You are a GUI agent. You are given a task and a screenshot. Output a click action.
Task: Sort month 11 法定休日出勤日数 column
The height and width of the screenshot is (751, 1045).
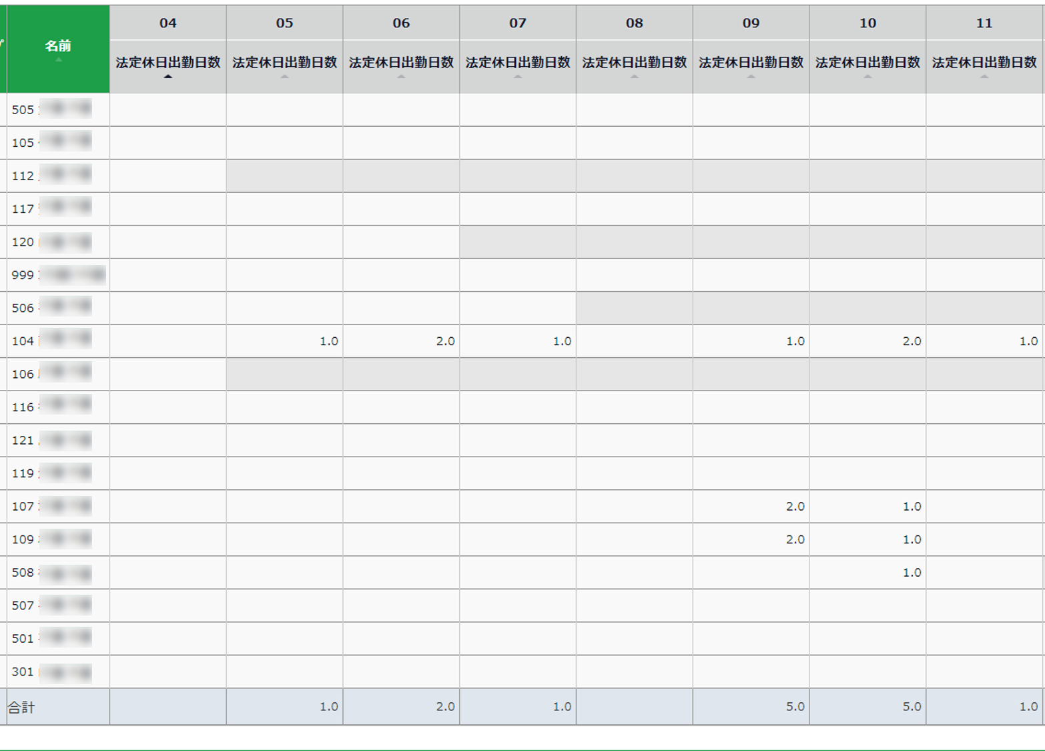click(x=985, y=67)
